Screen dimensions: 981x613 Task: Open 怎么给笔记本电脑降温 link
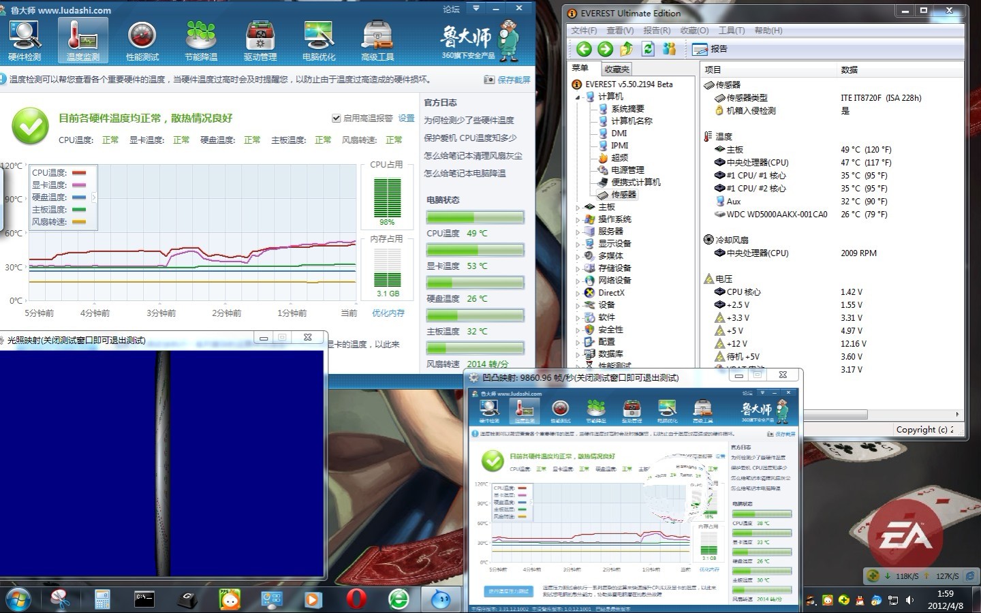click(x=465, y=174)
